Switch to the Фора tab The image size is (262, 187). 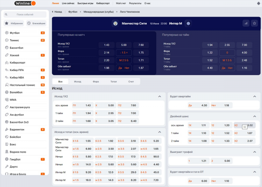point(96,81)
